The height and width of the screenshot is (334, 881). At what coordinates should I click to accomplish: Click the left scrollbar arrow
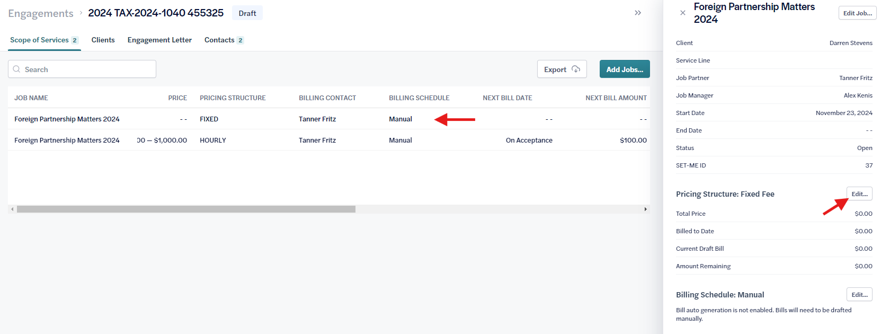(x=12, y=209)
